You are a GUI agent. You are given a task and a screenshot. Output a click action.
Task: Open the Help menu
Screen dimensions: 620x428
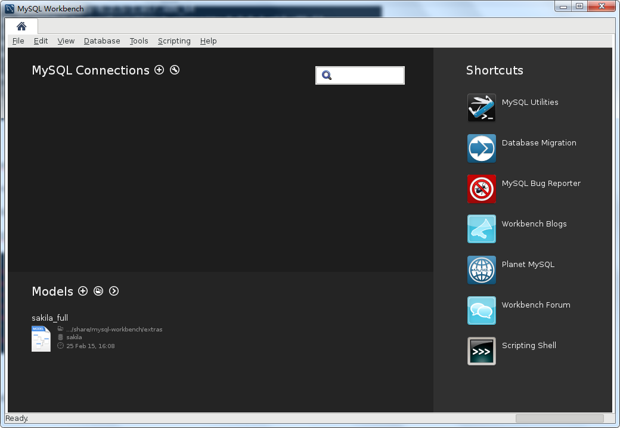pos(209,41)
